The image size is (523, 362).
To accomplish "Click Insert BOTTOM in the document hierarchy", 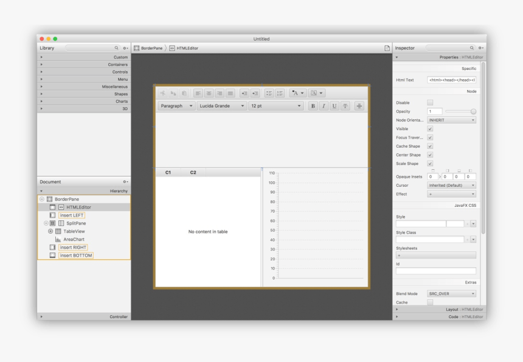I will click(x=76, y=256).
